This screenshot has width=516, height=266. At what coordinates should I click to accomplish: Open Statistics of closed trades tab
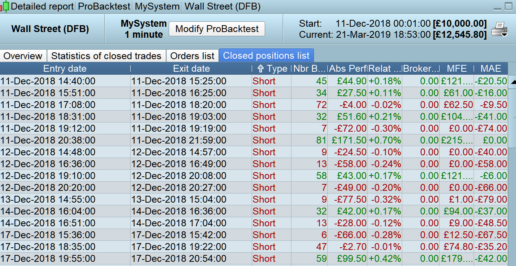pyautogui.click(x=106, y=56)
